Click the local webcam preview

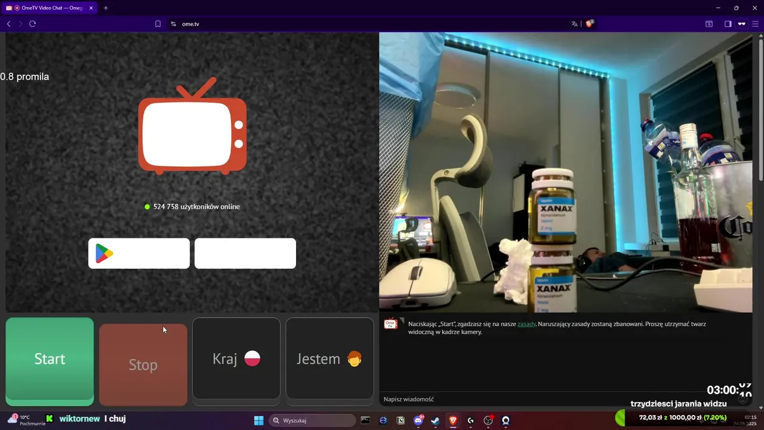click(x=566, y=172)
